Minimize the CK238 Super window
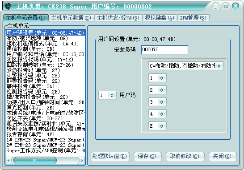The width and height of the screenshot is (244, 170). [215, 6]
